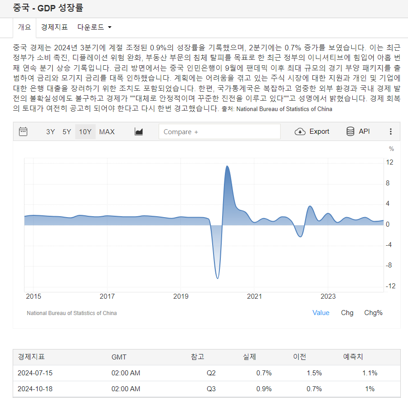This screenshot has height=398, width=408.
Task: Click the chart trough near early 2020
Action: click(218, 278)
